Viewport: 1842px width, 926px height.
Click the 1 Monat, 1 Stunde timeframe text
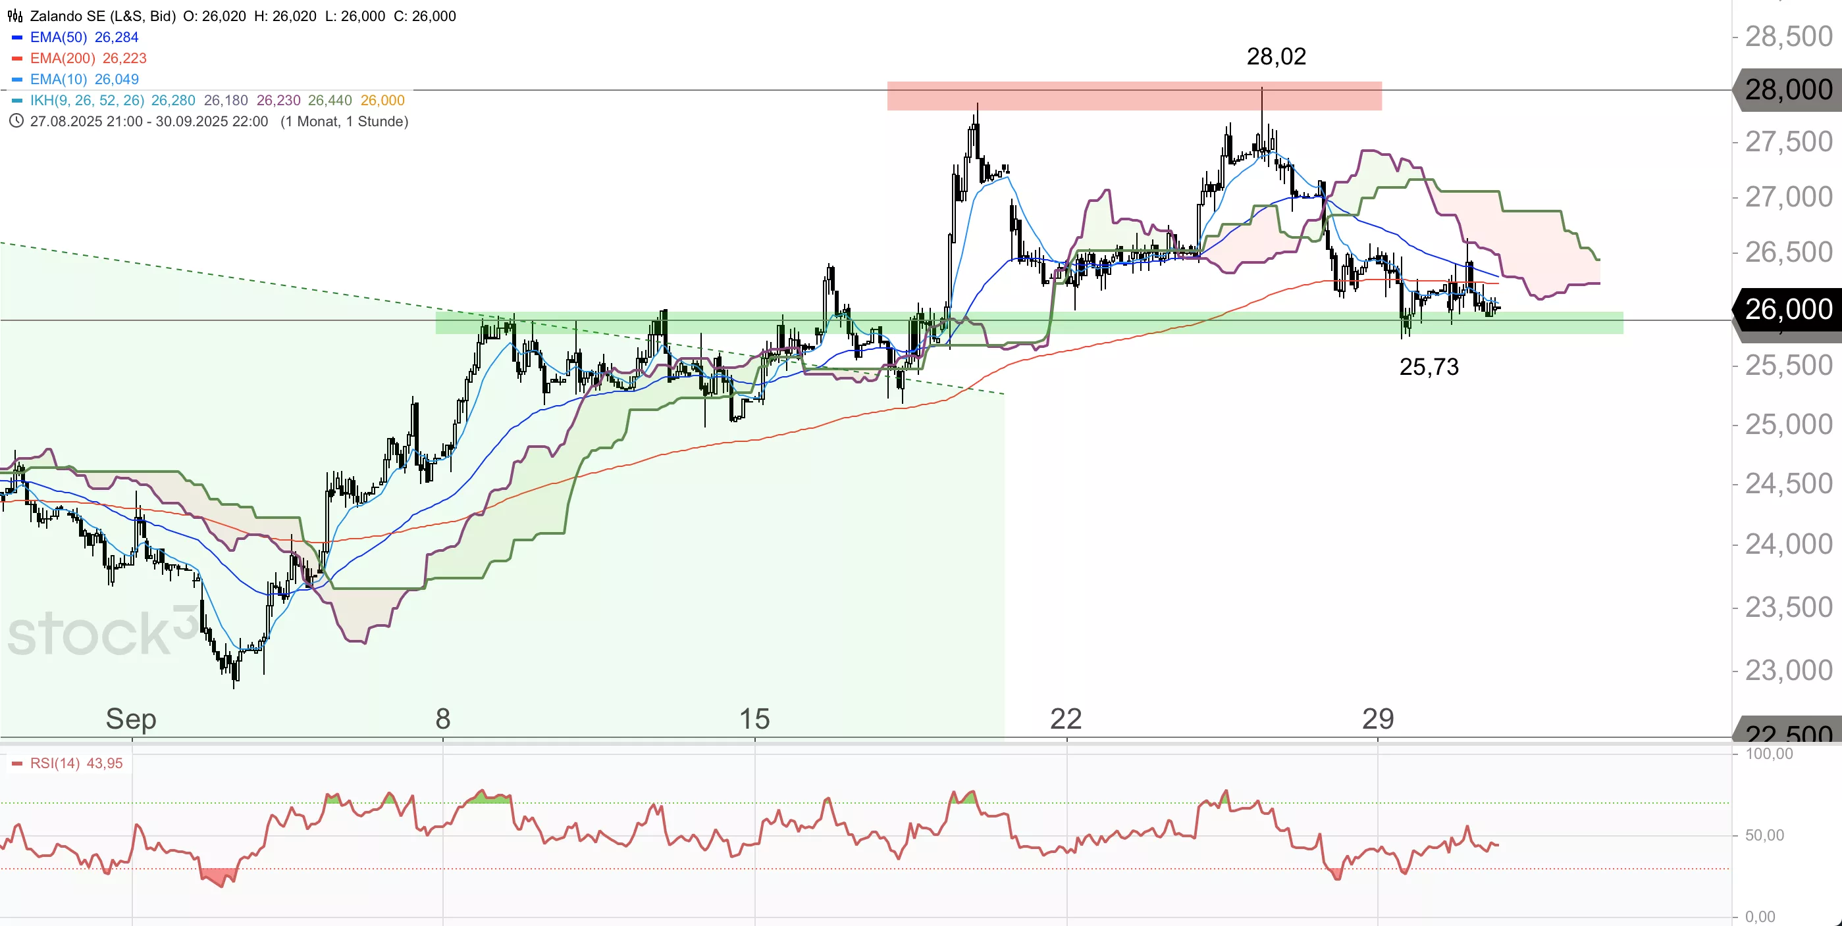tap(344, 122)
